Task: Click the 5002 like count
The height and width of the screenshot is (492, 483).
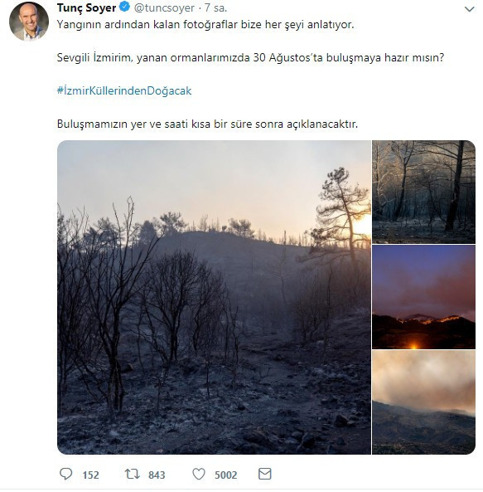Action: point(225,475)
